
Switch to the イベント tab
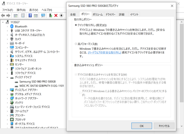coord(134,14)
